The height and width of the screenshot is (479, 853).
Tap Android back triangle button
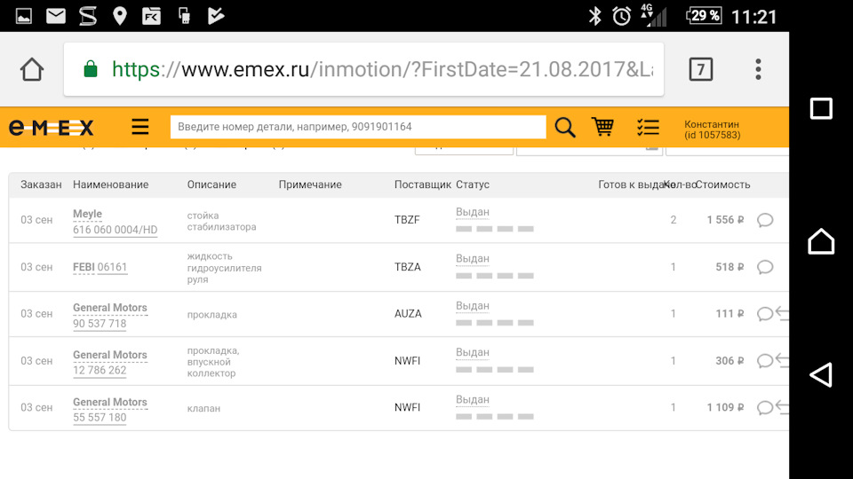point(821,374)
